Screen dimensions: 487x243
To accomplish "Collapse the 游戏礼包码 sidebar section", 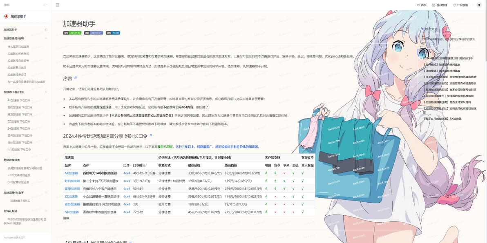I will (x=46, y=211).
